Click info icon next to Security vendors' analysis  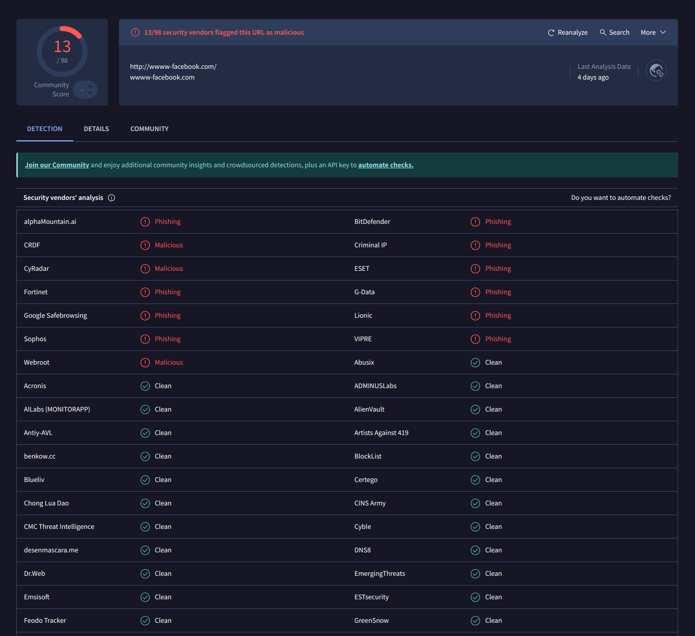point(112,198)
